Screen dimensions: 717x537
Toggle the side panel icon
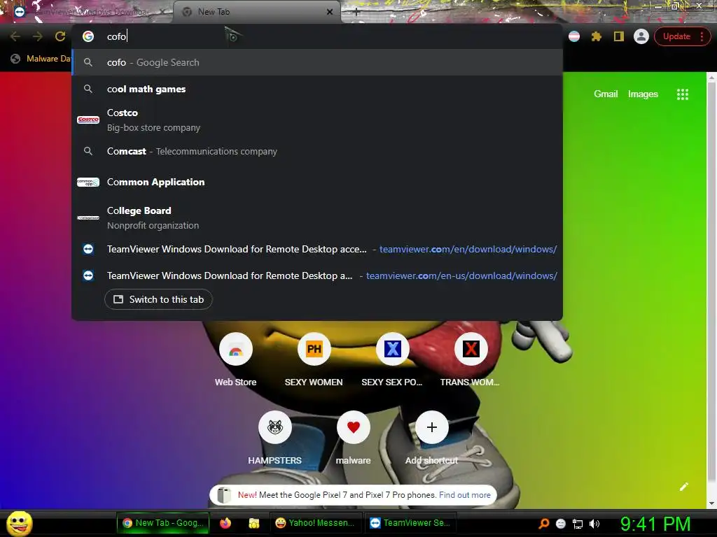click(x=619, y=36)
